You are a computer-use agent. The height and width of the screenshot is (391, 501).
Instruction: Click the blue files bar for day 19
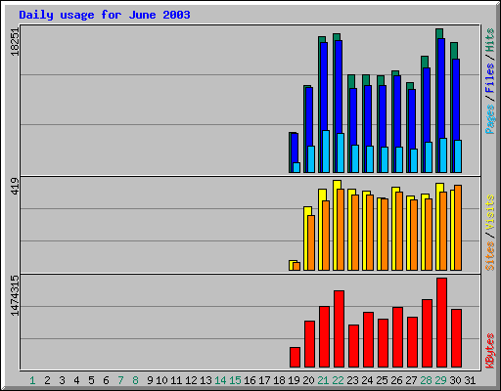[295, 148]
